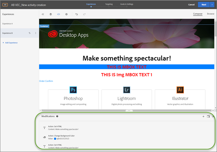Screen dimensions: 217x152
Task: Open the dropdown arrow beside Next
Action: (x=212, y=5)
